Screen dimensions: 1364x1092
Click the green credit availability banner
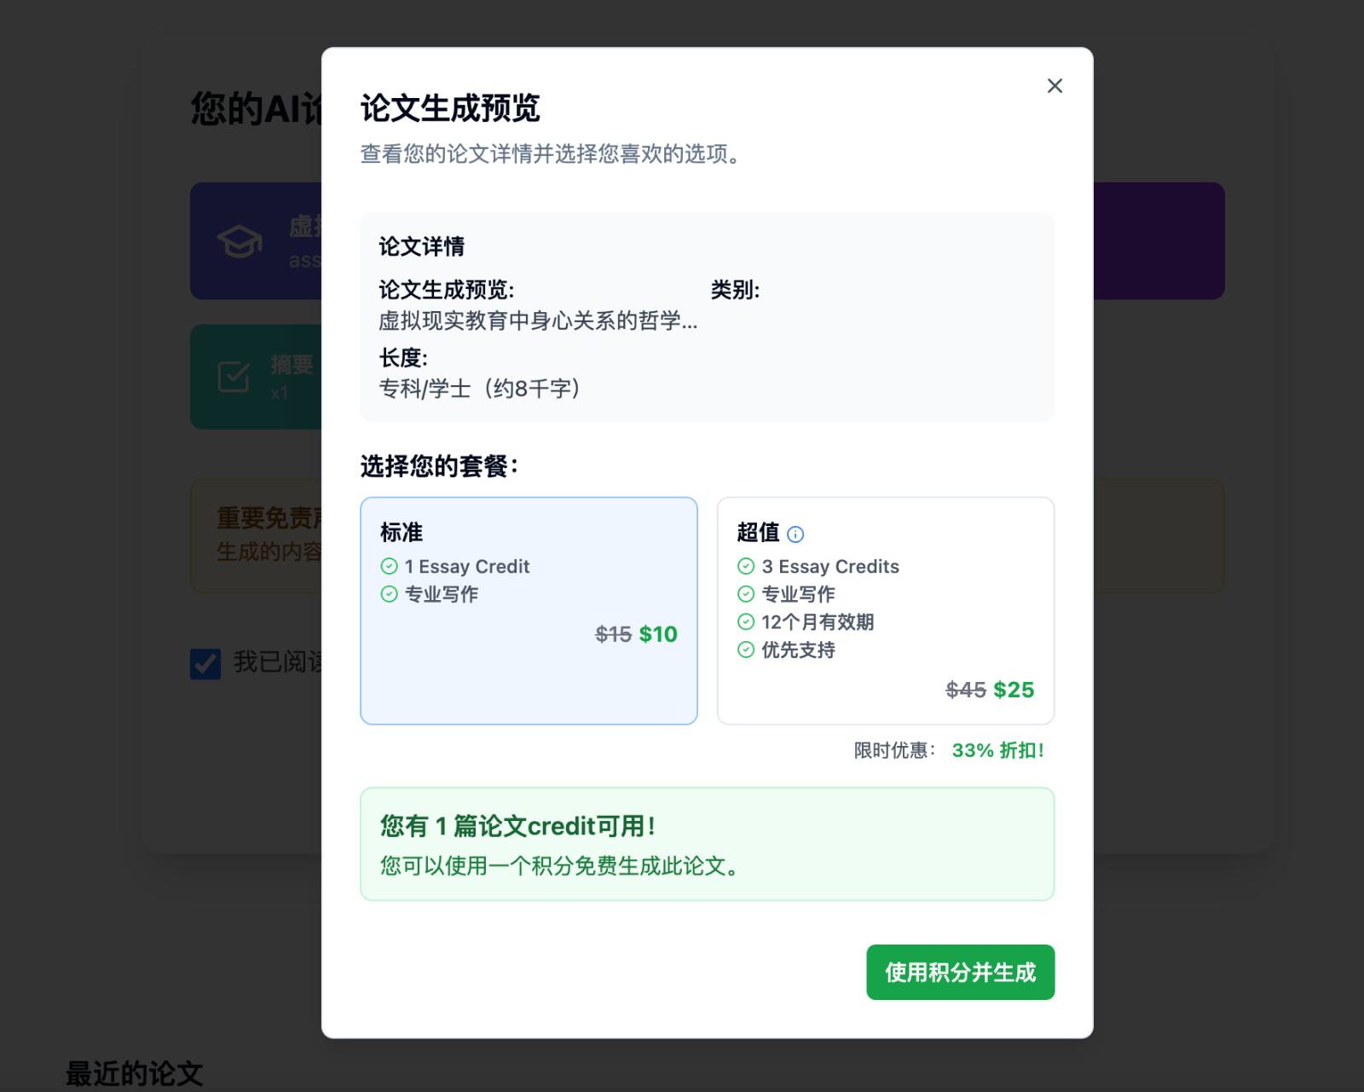(x=708, y=845)
